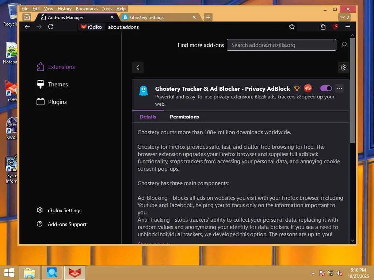Open Themes in the sidebar

(53, 84)
